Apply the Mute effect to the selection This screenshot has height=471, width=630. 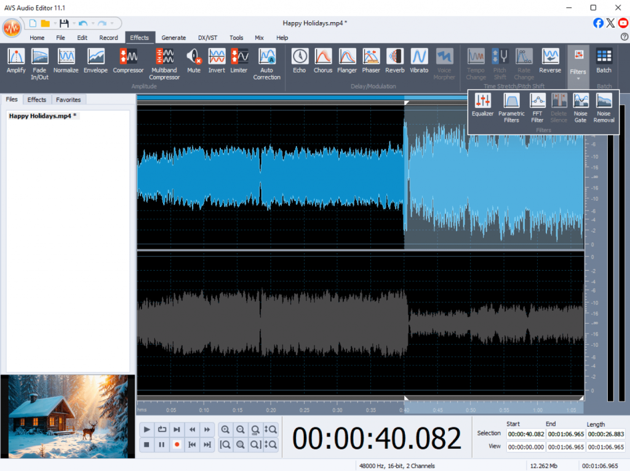point(194,61)
